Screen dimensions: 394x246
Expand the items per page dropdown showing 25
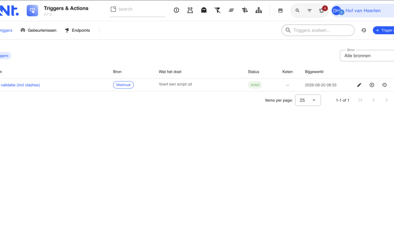pos(308,100)
